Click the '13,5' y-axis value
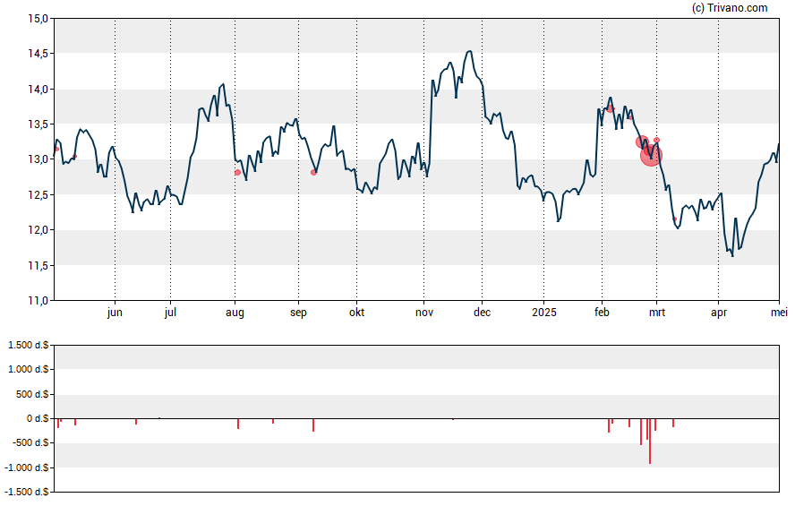The height and width of the screenshot is (506, 795). point(38,124)
